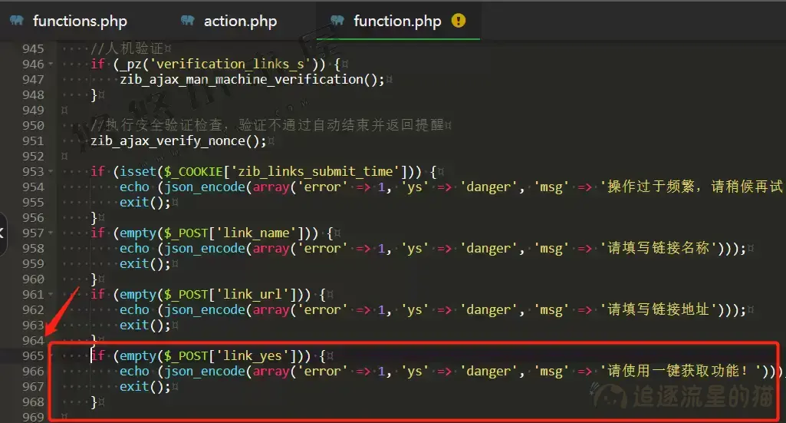Image resolution: width=786 pixels, height=423 pixels.
Task: Click the PHP elephant icon on action.php tab
Action: (x=187, y=21)
